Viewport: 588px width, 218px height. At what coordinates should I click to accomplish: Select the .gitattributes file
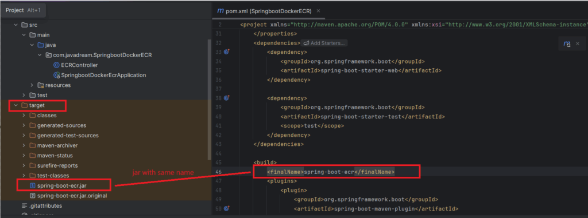click(45, 205)
